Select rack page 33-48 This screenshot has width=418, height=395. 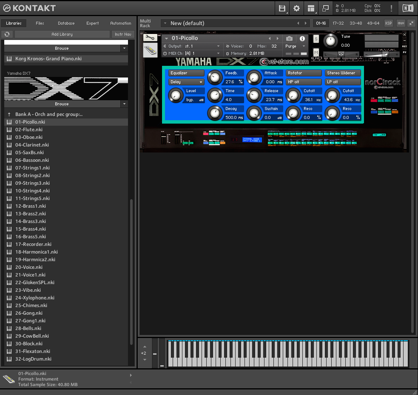[x=355, y=23]
